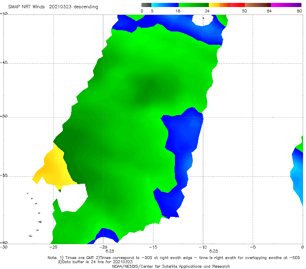Click the color bar label 50
Viewport: 306px width, 269px height.
pos(244,11)
